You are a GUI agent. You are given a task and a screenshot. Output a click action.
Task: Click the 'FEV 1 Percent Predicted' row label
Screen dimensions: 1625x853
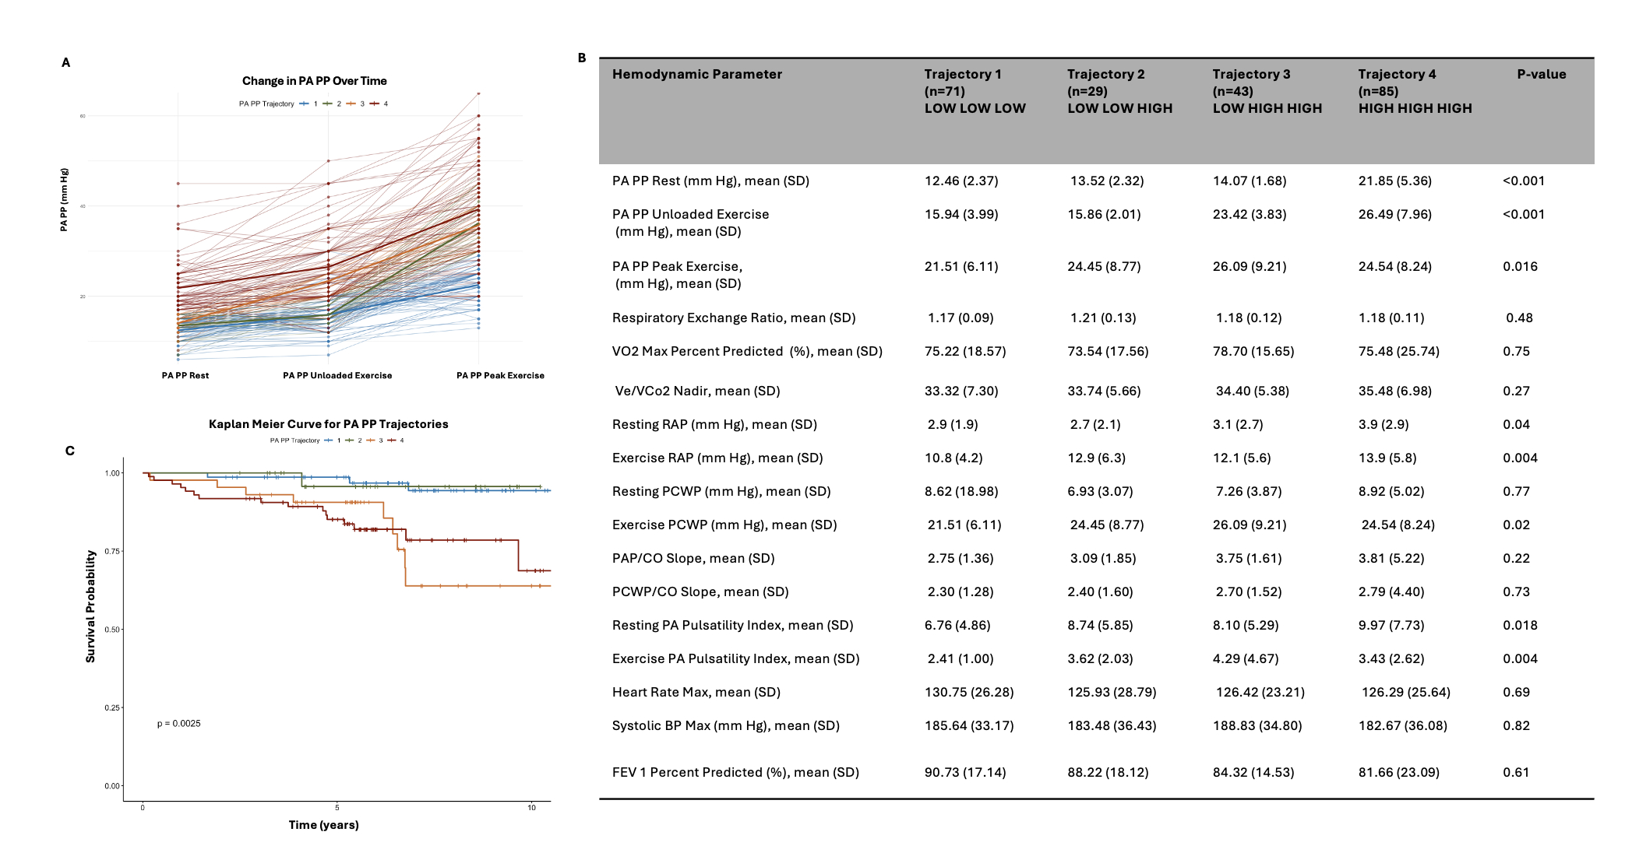coord(735,772)
